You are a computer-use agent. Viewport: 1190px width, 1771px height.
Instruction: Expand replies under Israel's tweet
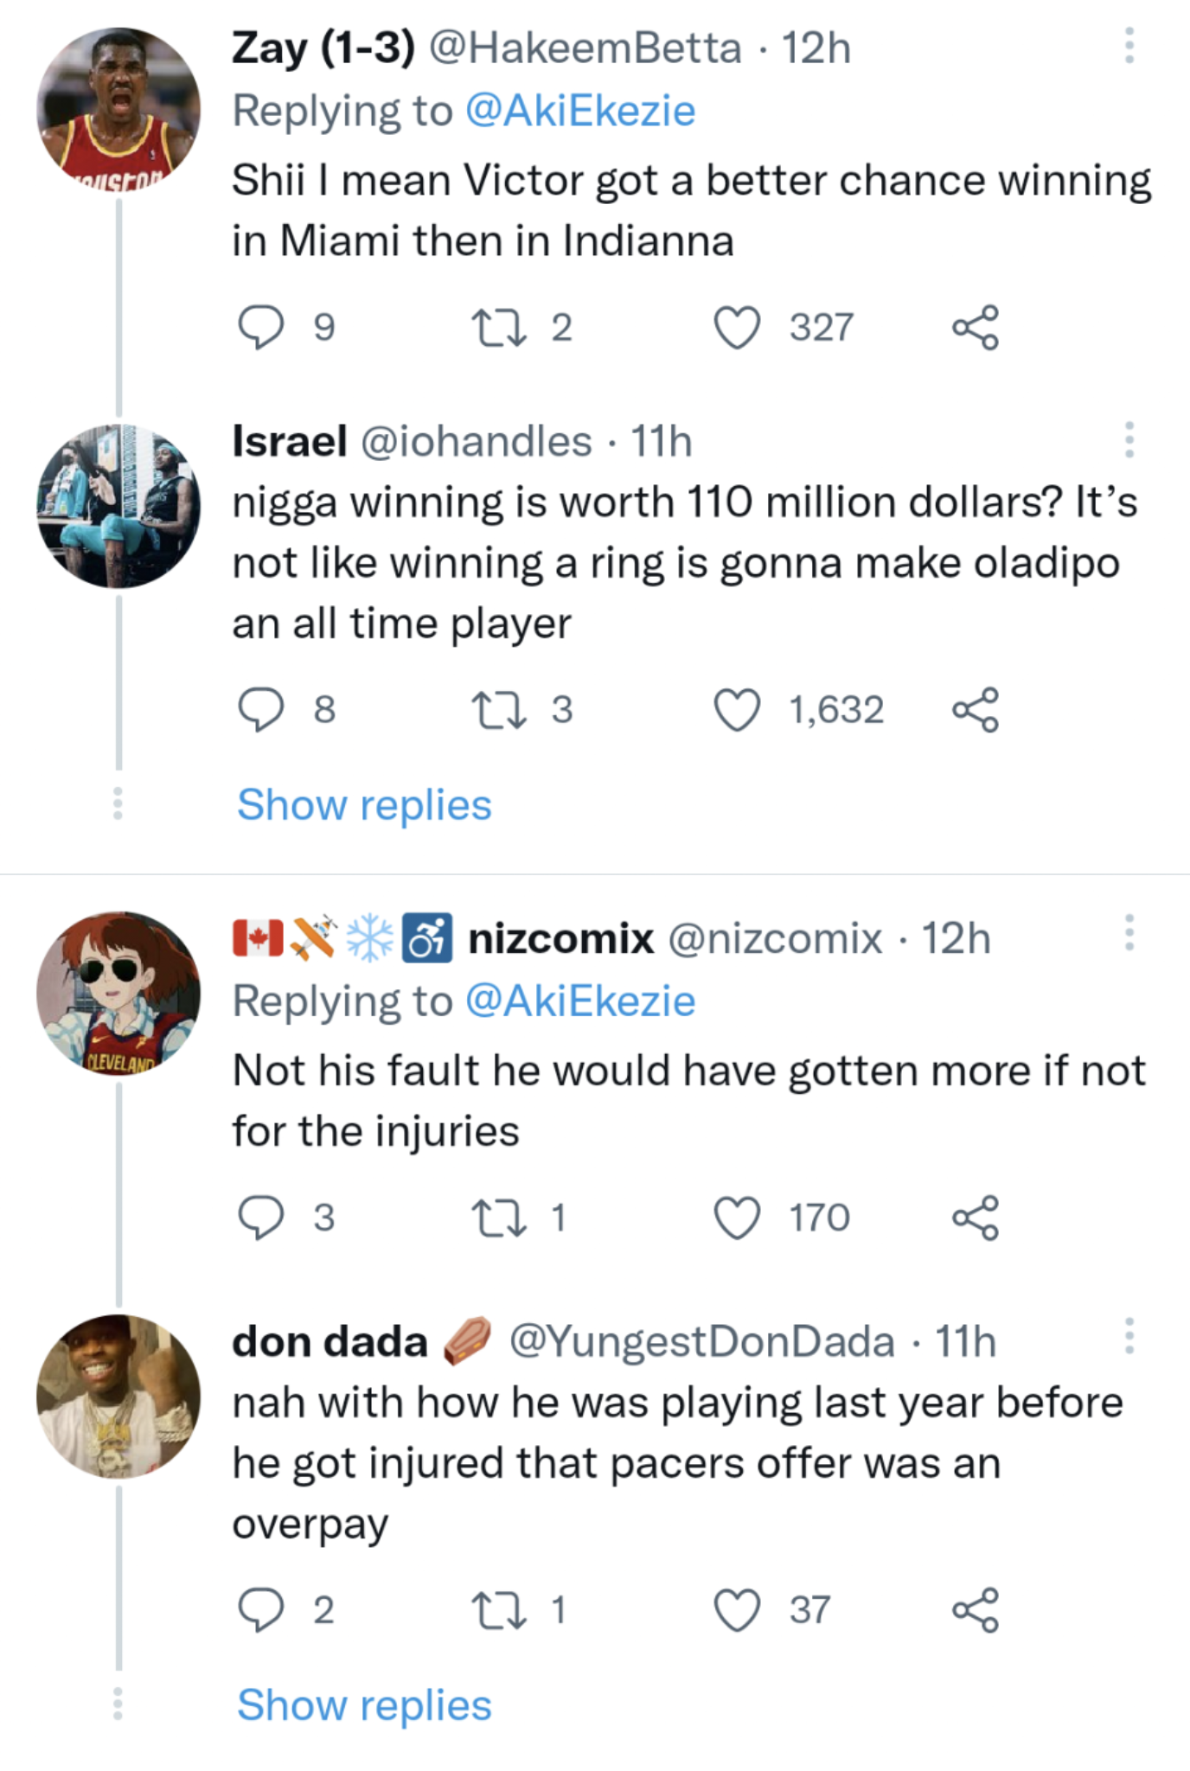click(x=364, y=805)
